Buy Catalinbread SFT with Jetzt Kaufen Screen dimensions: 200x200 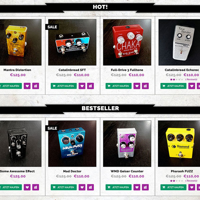click(x=64, y=86)
